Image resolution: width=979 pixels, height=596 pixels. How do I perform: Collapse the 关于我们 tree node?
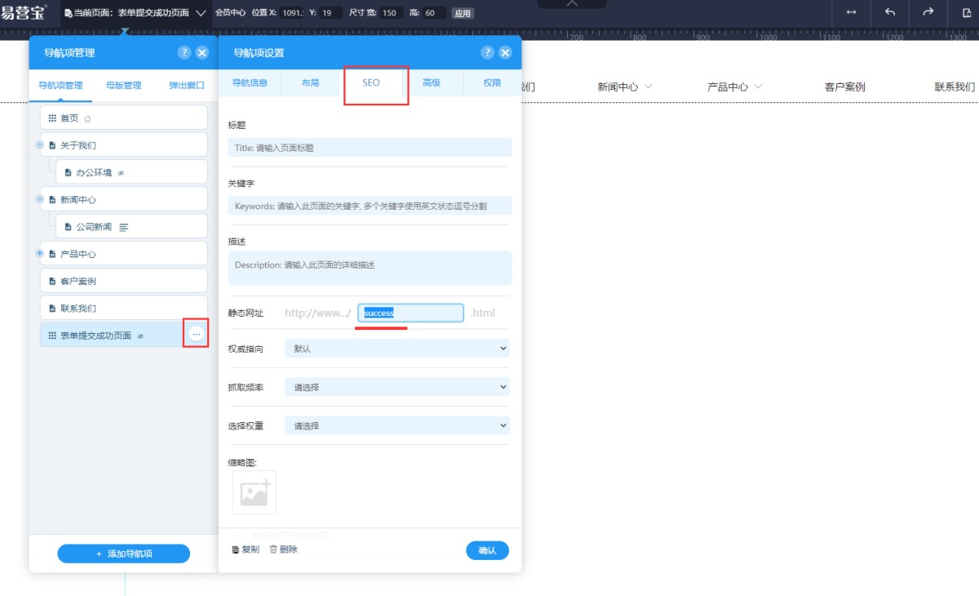40,145
